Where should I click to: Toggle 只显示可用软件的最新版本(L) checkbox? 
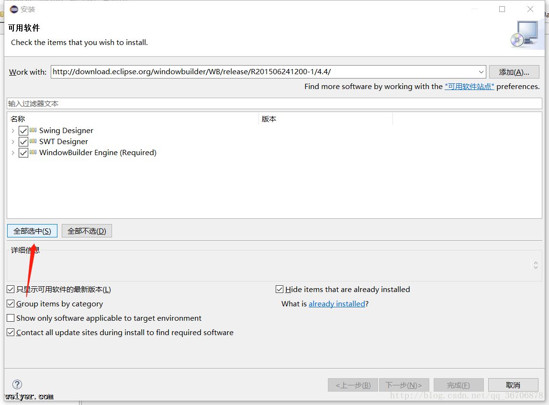point(11,289)
